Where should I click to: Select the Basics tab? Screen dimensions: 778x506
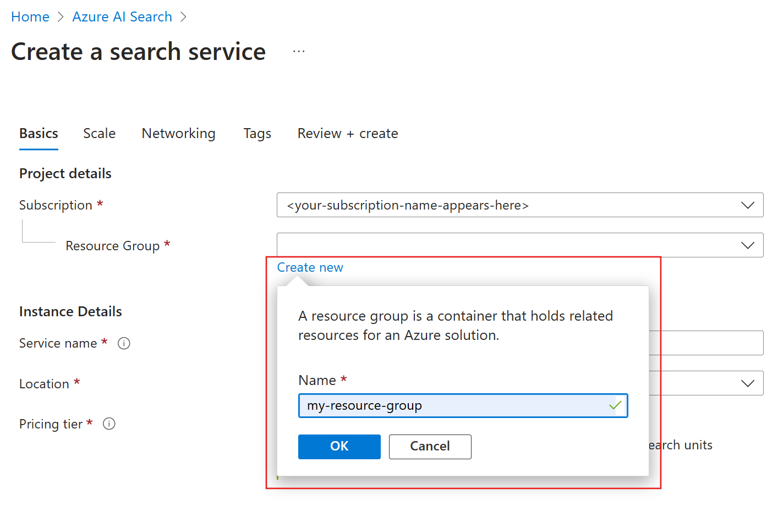tap(39, 134)
